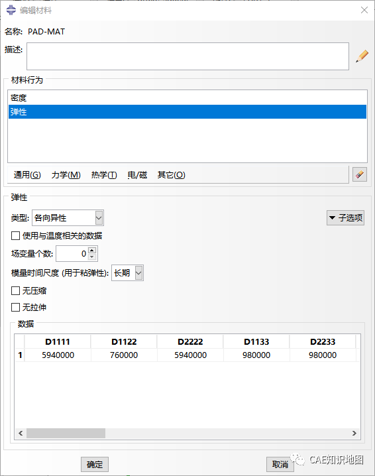
Task: Click the D1133 cell value 980000
Action: (256, 355)
